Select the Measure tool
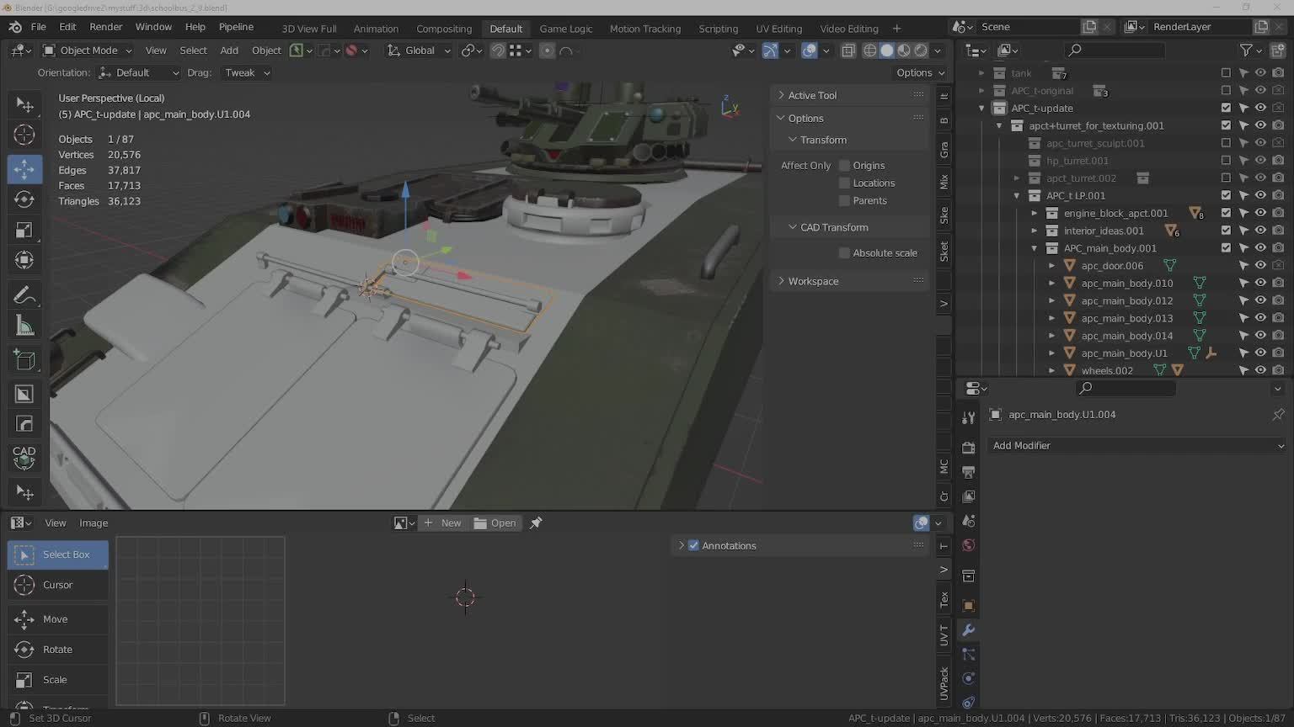The image size is (1294, 727). tap(24, 326)
